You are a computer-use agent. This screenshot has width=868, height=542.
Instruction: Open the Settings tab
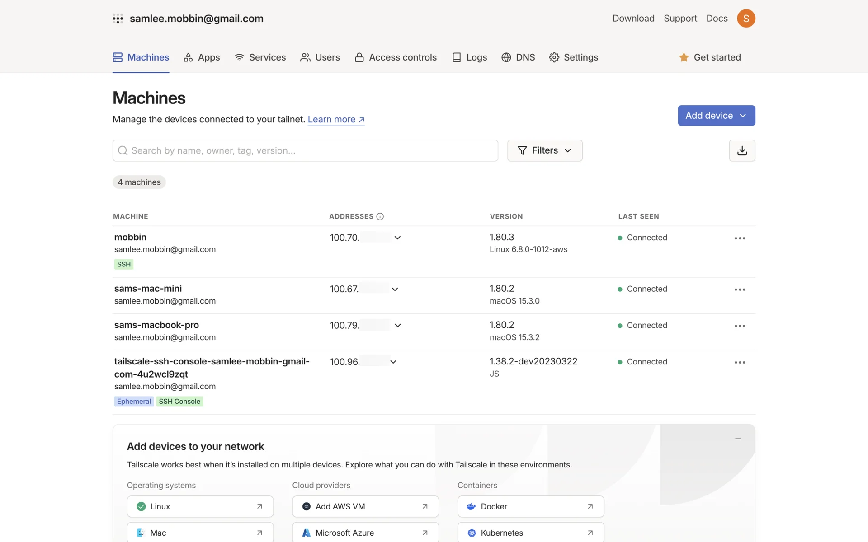coord(573,57)
